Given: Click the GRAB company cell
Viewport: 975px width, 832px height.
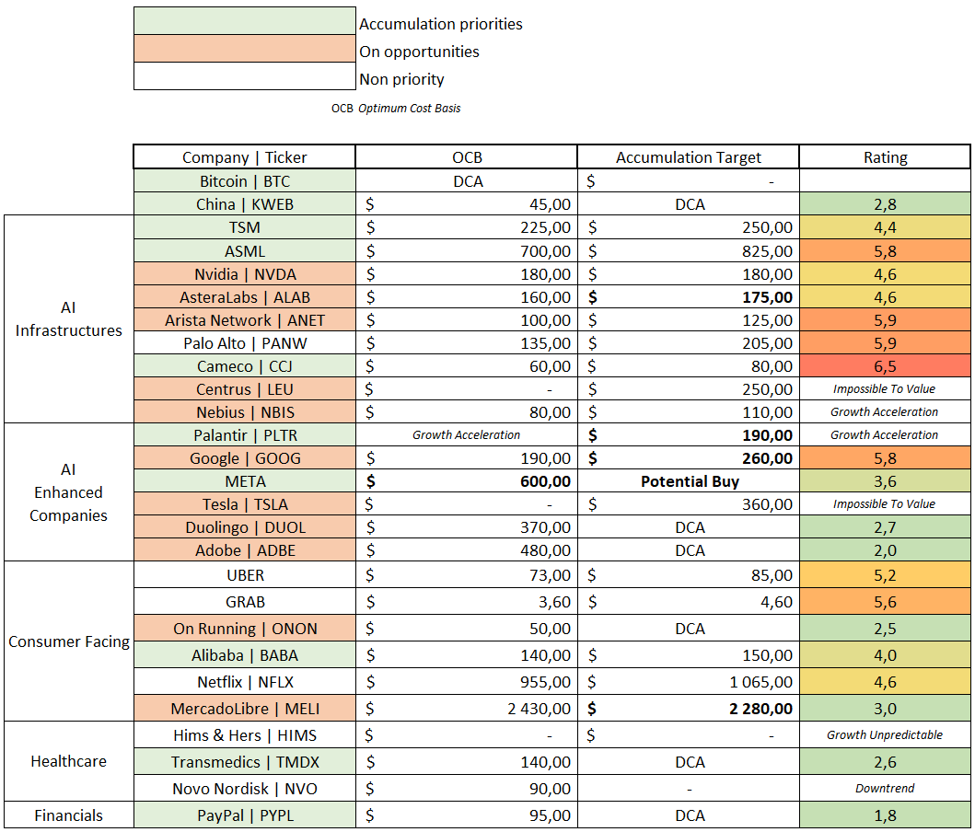Looking at the screenshot, I should point(244,601).
